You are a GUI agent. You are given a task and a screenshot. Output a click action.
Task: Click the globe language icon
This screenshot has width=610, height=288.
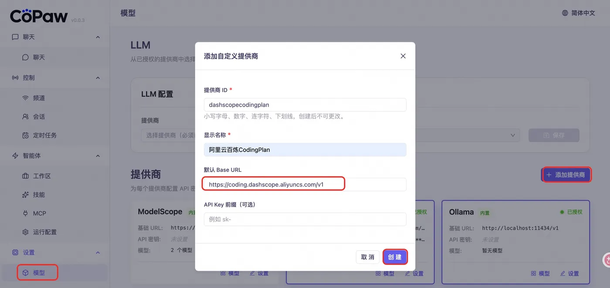tap(565, 13)
